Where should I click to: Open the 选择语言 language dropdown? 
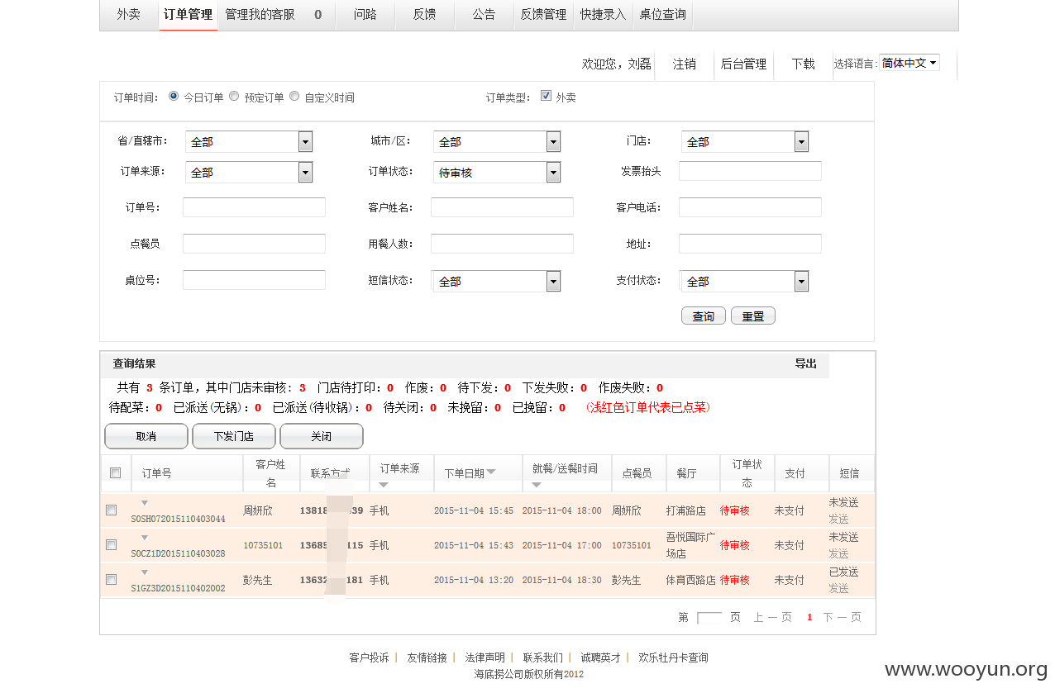909,63
